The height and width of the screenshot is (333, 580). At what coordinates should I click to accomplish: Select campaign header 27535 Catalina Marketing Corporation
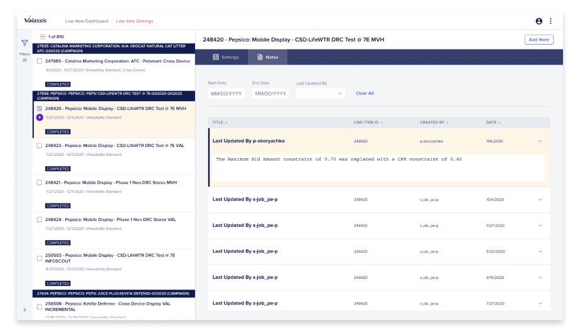pos(114,48)
